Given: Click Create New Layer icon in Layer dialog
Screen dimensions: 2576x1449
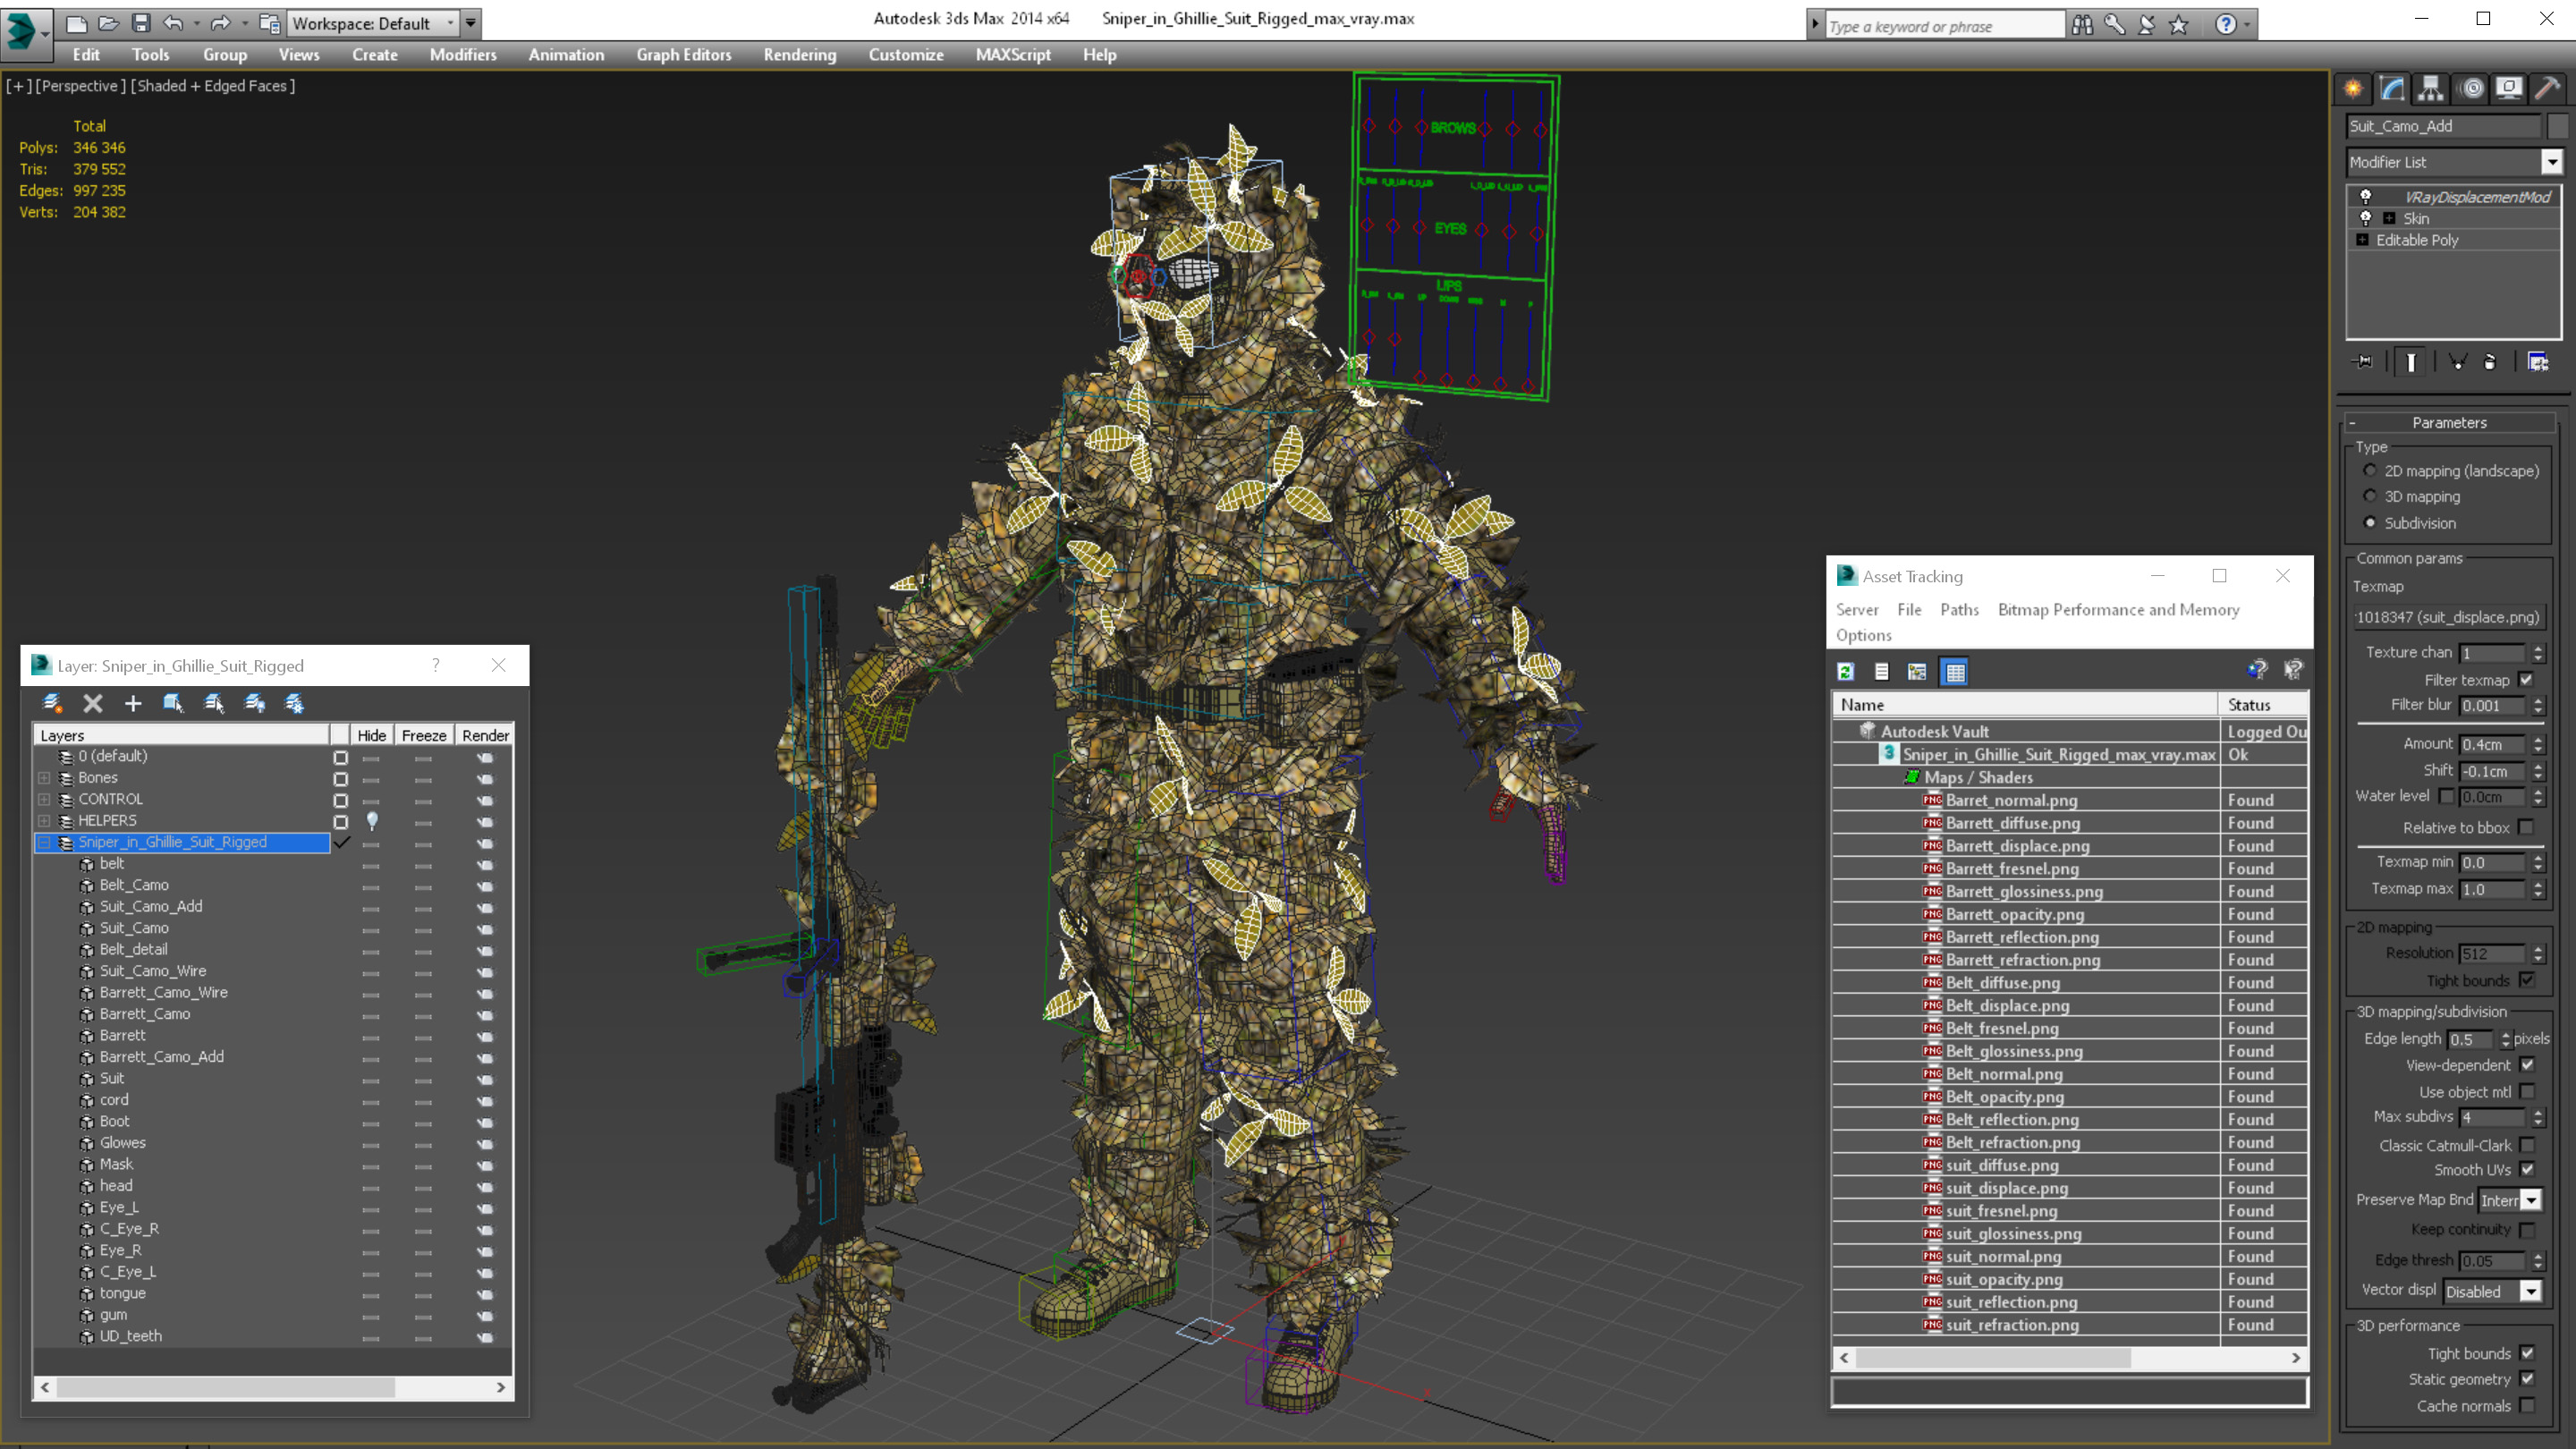Looking at the screenshot, I should (x=52, y=703).
